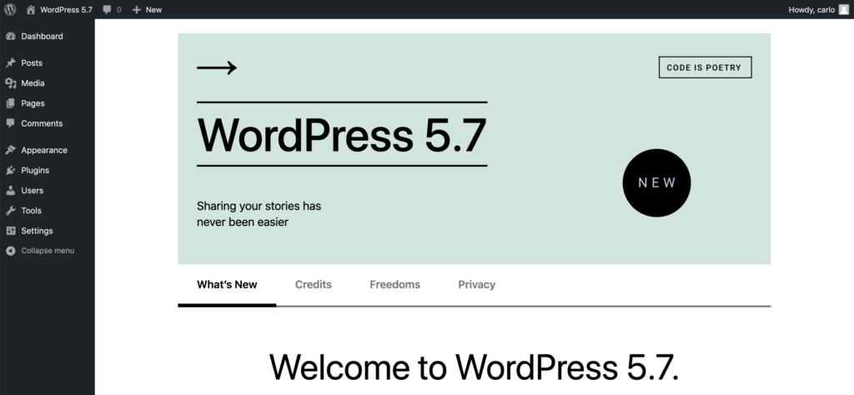The height and width of the screenshot is (395, 854).
Task: Click the Collapse menu arrow icon
Action: 10,251
